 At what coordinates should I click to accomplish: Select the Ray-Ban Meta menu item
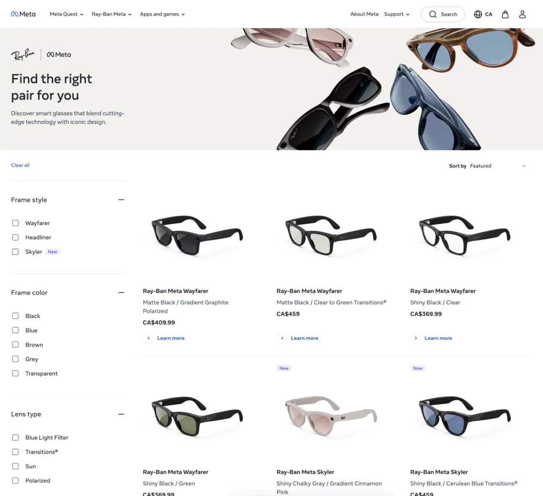click(x=111, y=14)
